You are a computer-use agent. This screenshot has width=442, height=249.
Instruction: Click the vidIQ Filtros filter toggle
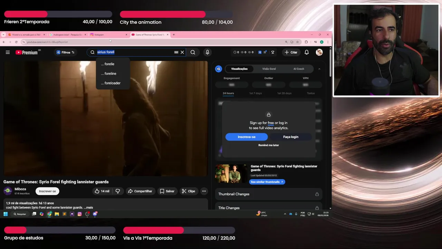click(x=65, y=52)
